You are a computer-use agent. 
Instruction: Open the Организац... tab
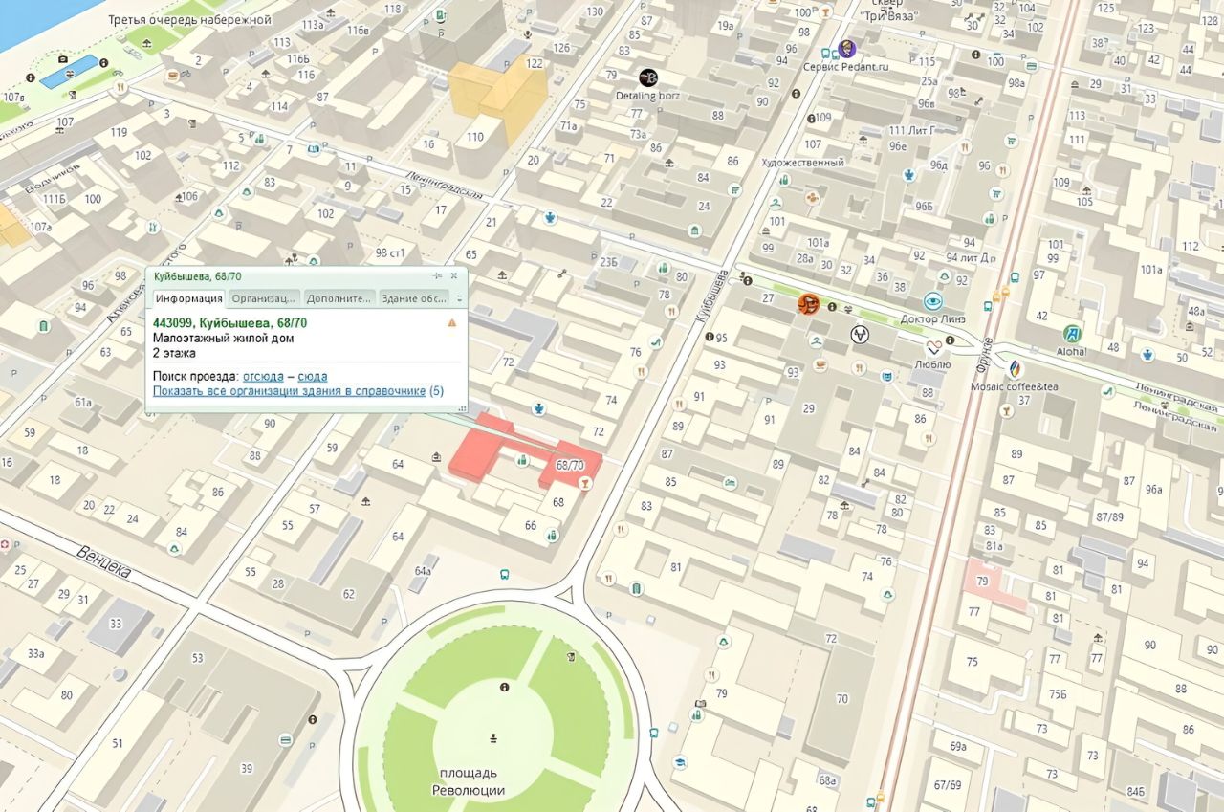[x=265, y=298]
